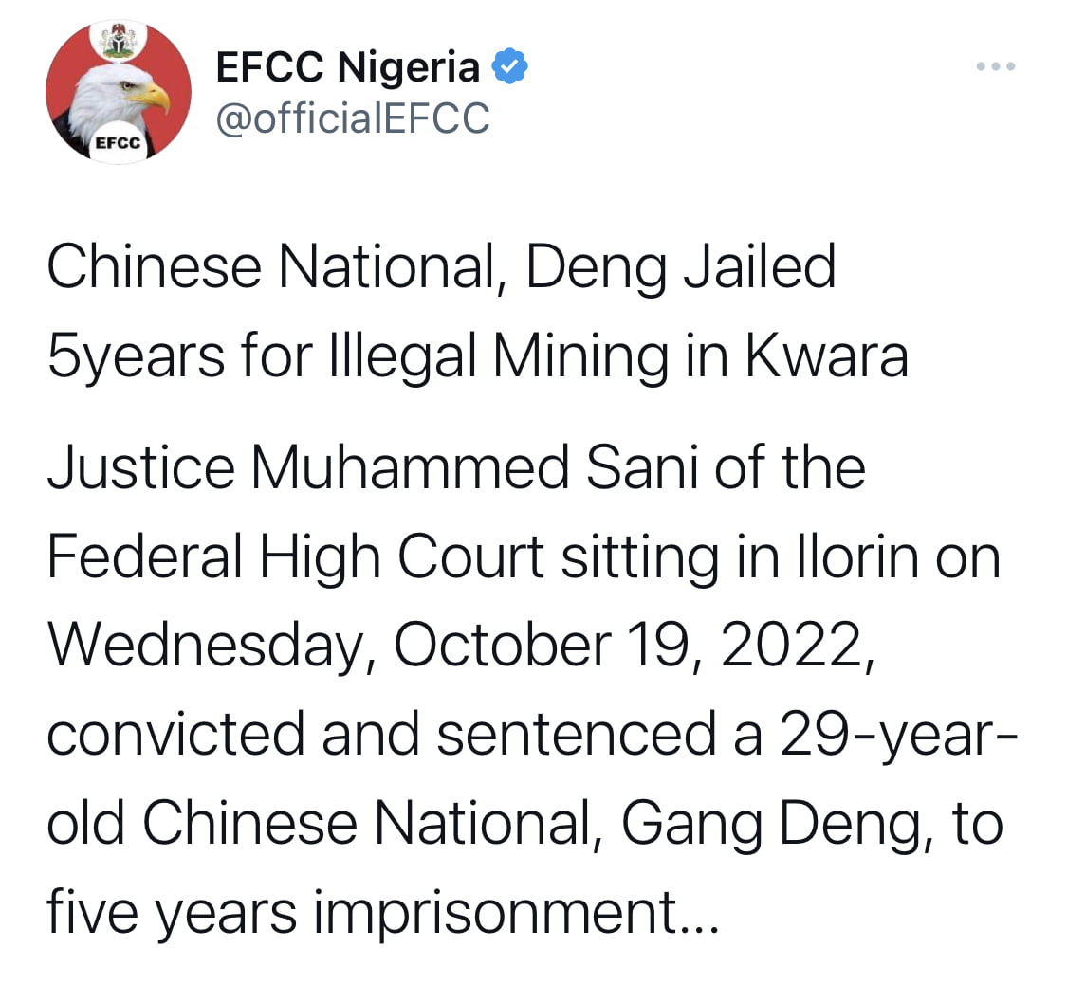Click the words "five years imprisonment"
Screen dimensions: 1067x984
click(x=362, y=913)
